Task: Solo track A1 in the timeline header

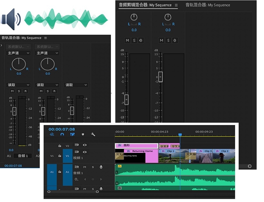Action: click(93, 167)
